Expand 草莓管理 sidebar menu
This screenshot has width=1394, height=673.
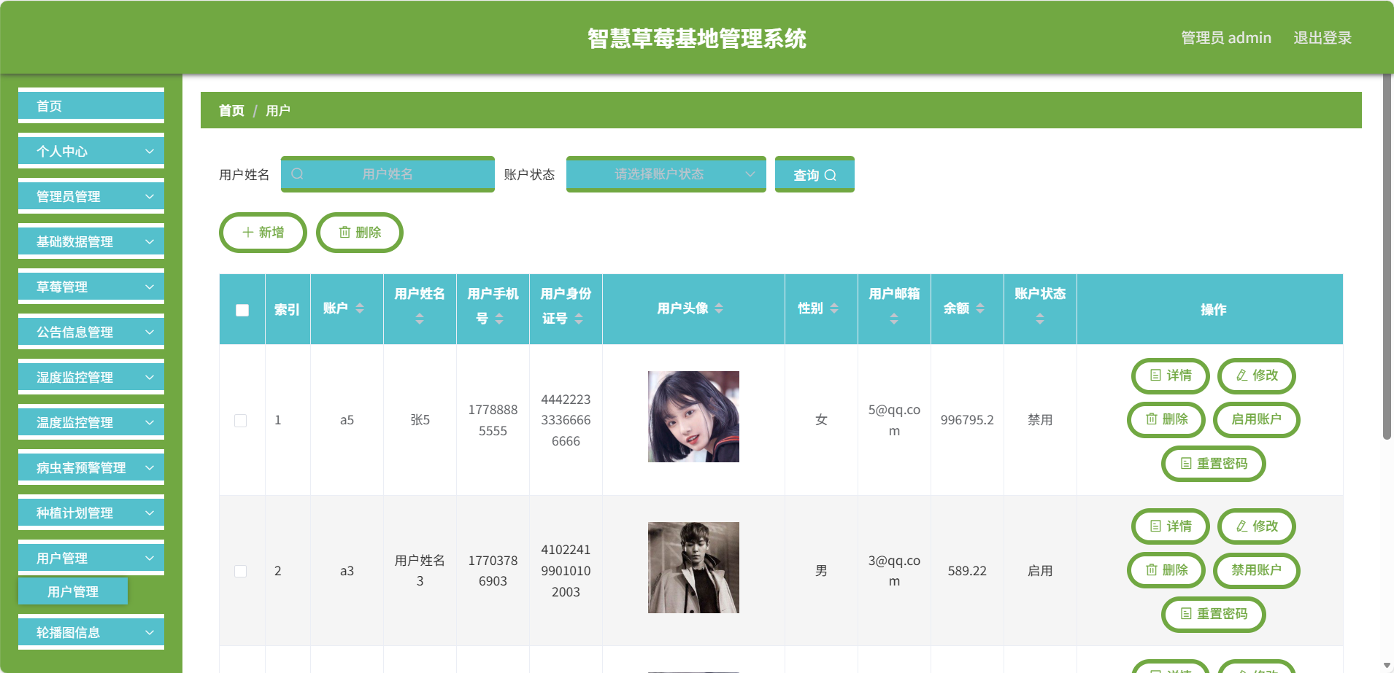click(x=91, y=287)
